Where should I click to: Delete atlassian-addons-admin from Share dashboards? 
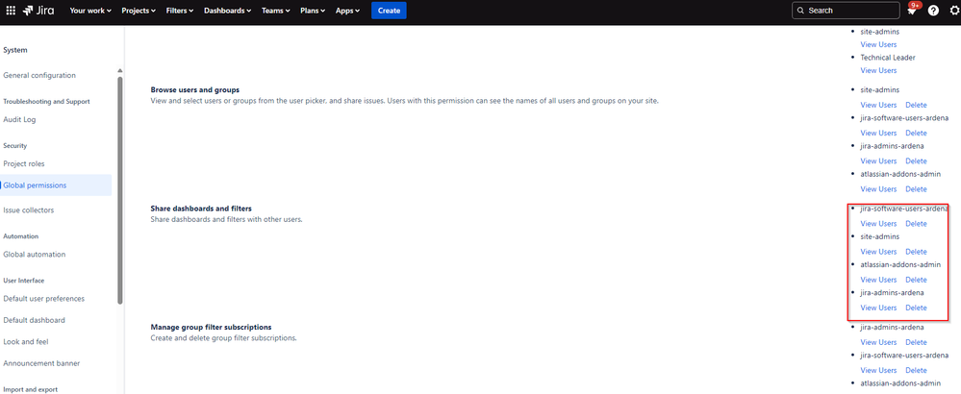[x=916, y=281]
